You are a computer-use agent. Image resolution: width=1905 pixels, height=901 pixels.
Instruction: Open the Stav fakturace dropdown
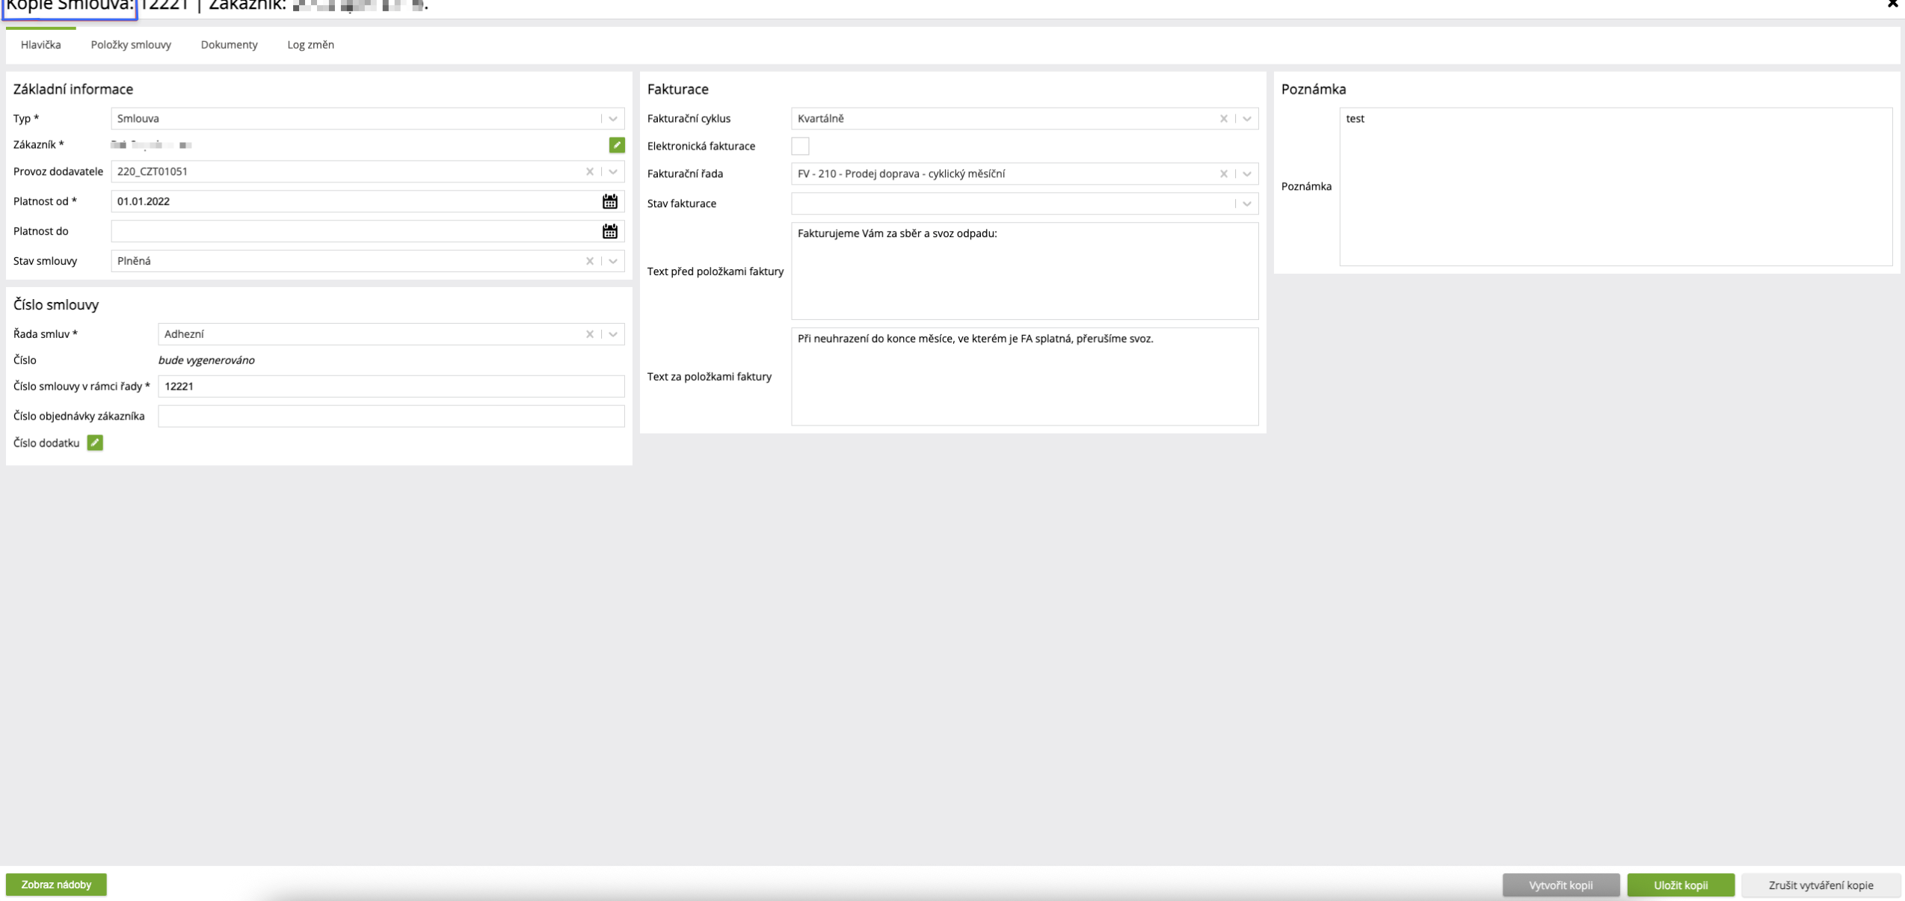click(1246, 203)
